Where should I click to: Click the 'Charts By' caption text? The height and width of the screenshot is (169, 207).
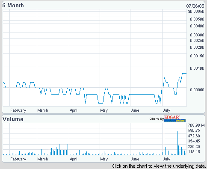157,119
